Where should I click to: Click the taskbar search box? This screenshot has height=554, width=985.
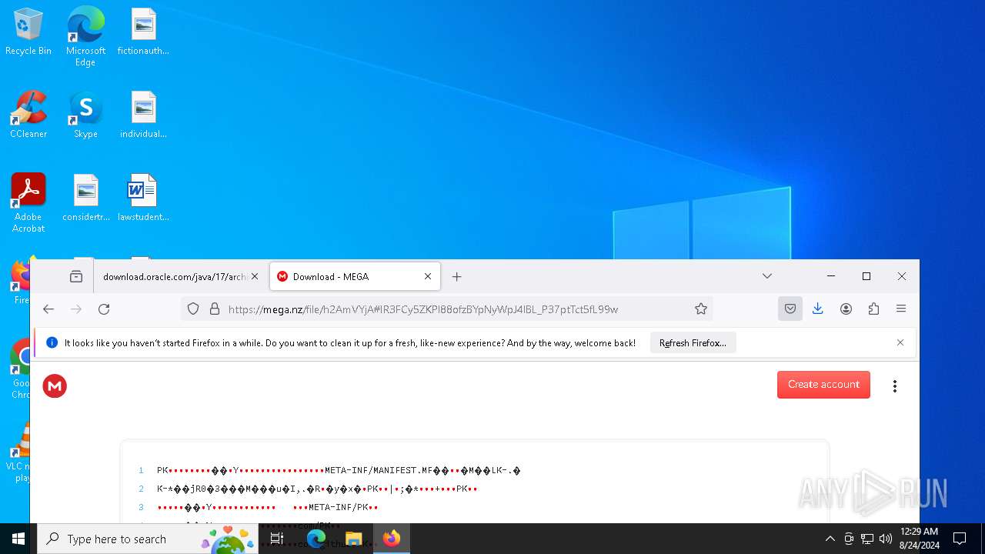[148, 539]
